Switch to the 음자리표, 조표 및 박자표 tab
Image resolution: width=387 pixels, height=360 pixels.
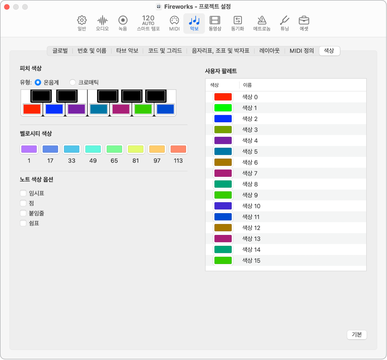click(x=220, y=51)
